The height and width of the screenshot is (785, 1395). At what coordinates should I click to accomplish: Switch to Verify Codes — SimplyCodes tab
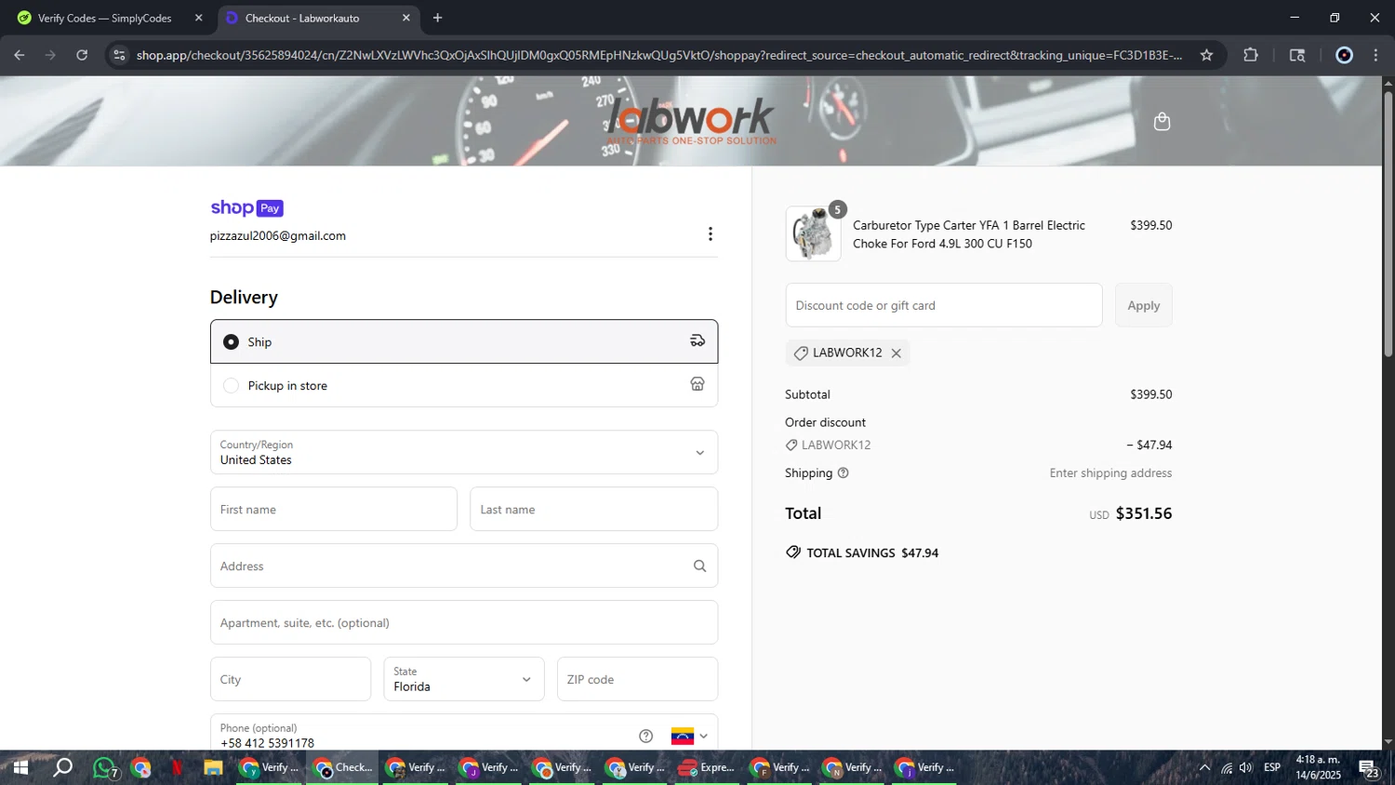104,18
